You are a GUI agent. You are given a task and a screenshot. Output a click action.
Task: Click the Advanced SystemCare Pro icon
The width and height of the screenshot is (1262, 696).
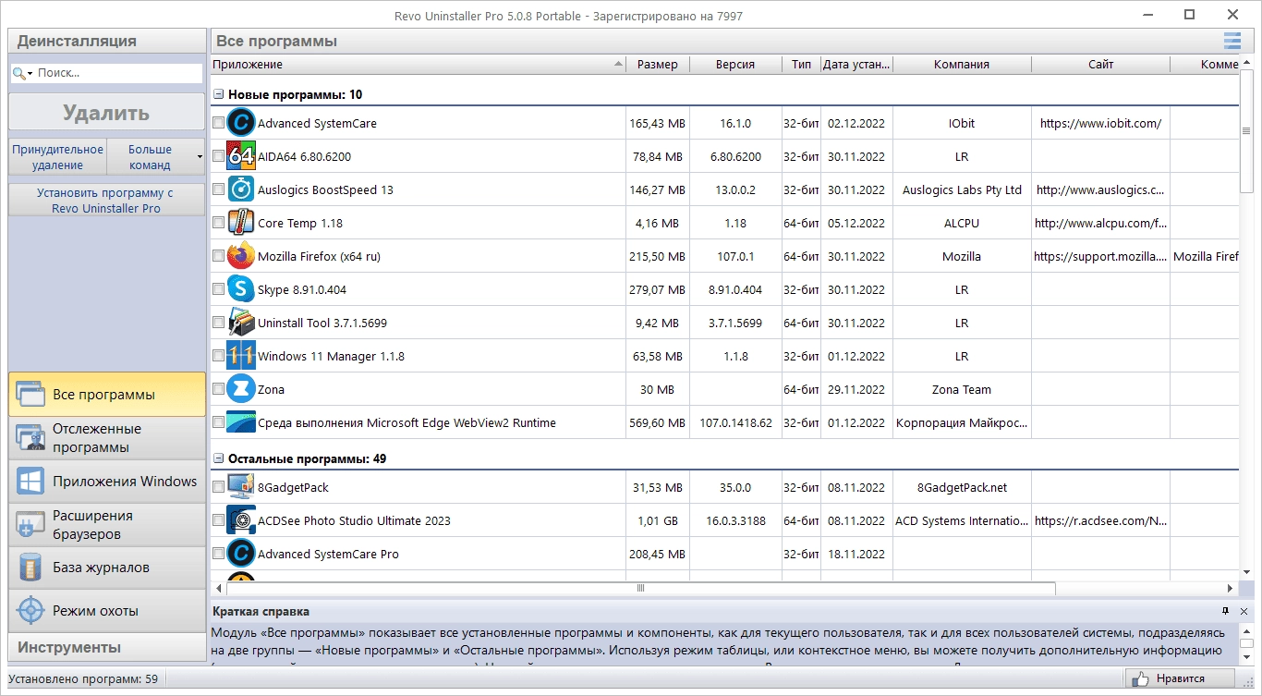241,554
